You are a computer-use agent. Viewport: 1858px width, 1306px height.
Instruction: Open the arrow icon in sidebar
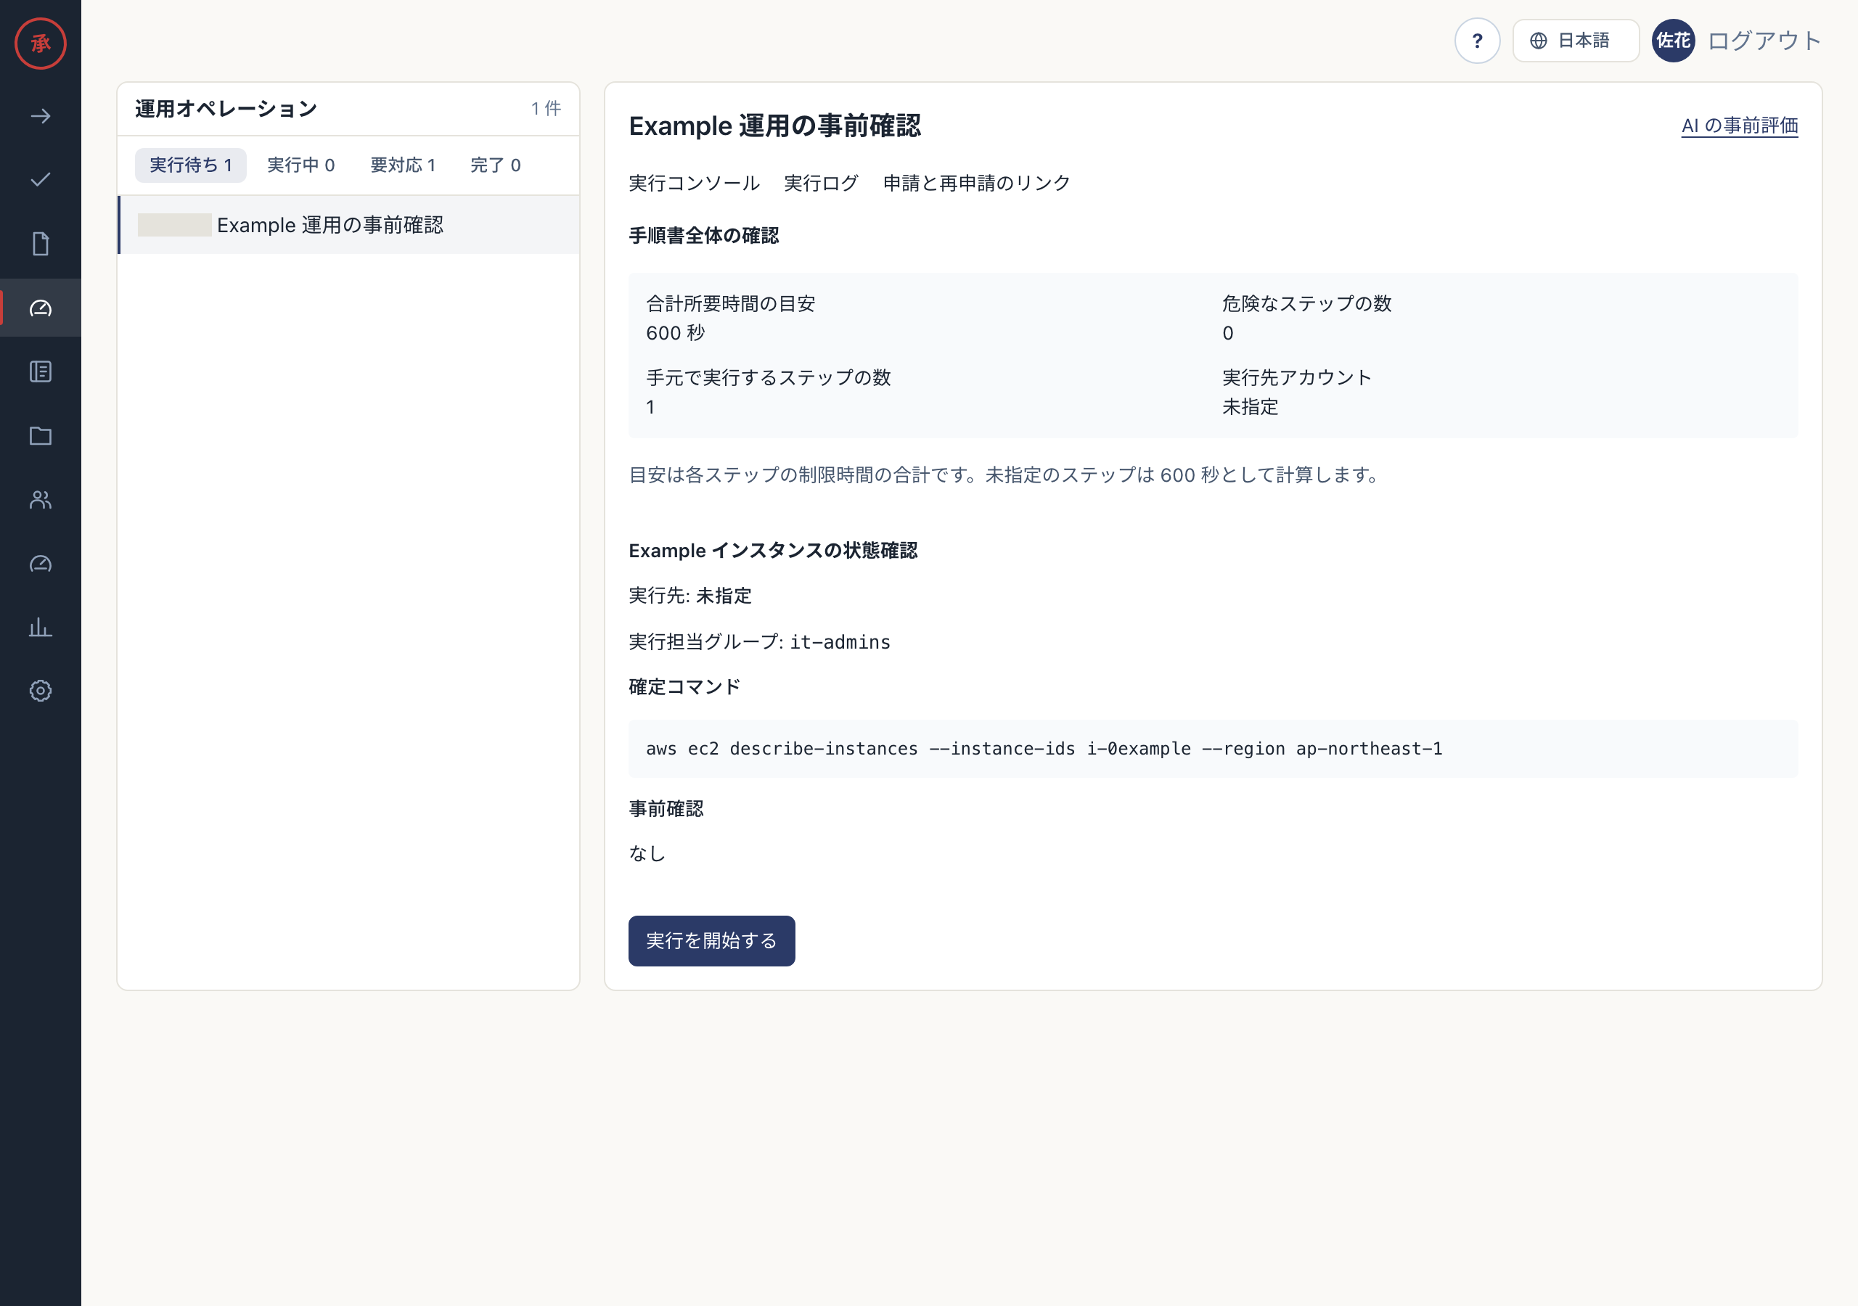tap(41, 117)
